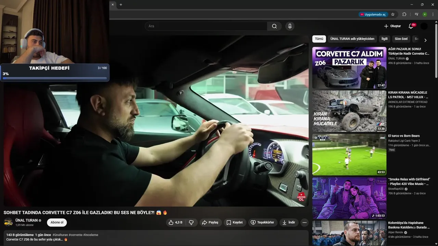Click Rakipbul Ligi Canlı Yayın 2 channel
This screenshot has height=246, width=438.
click(404, 140)
